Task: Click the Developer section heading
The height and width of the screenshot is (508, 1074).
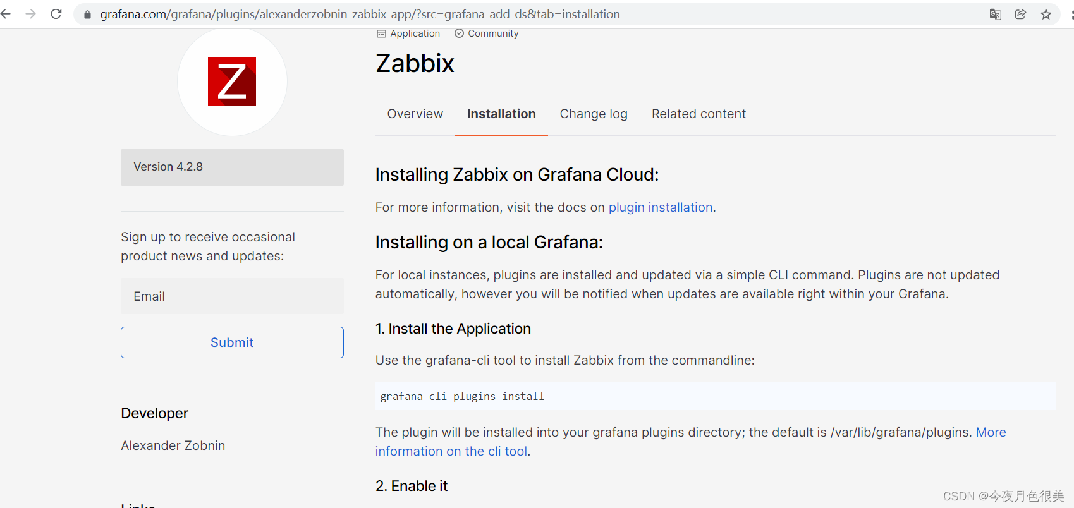Action: (155, 413)
